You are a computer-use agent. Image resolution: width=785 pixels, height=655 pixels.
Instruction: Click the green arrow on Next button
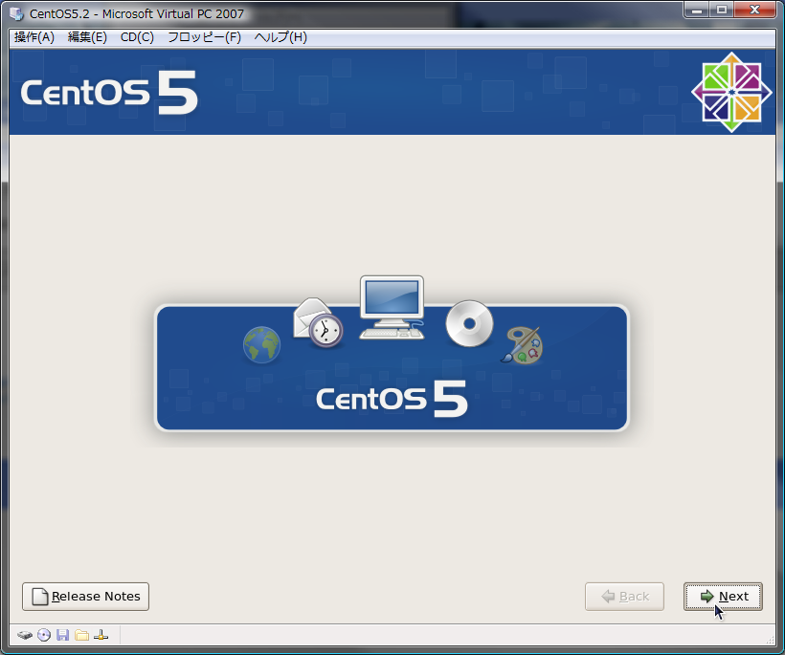tap(706, 596)
